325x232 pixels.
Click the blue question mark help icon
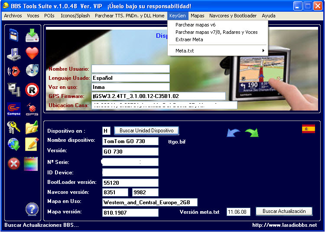tap(32, 209)
